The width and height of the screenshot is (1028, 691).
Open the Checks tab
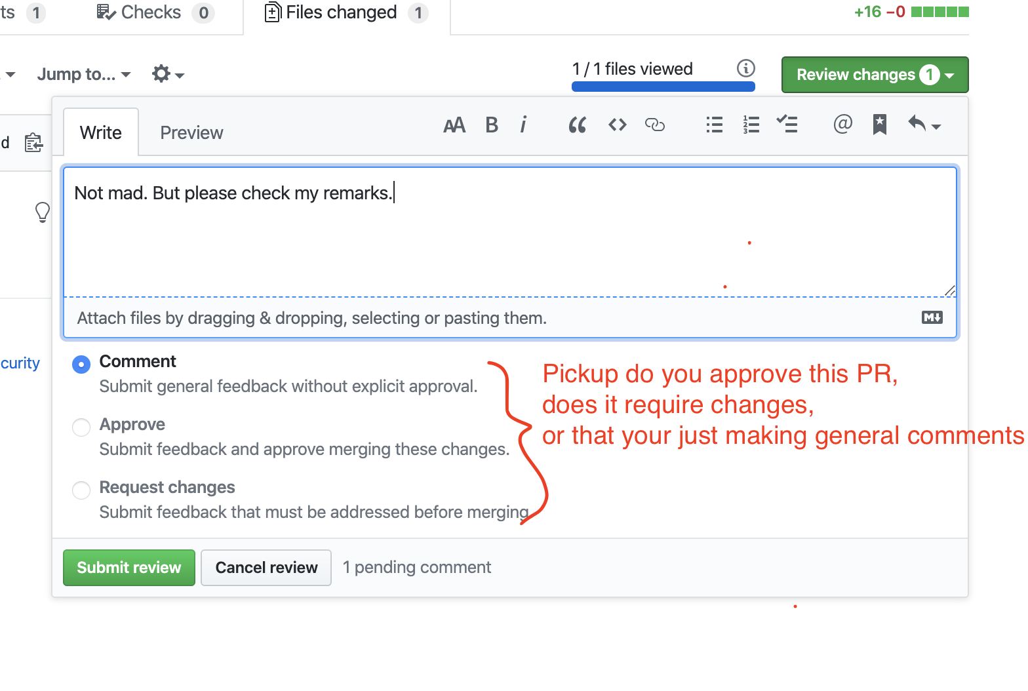(155, 12)
